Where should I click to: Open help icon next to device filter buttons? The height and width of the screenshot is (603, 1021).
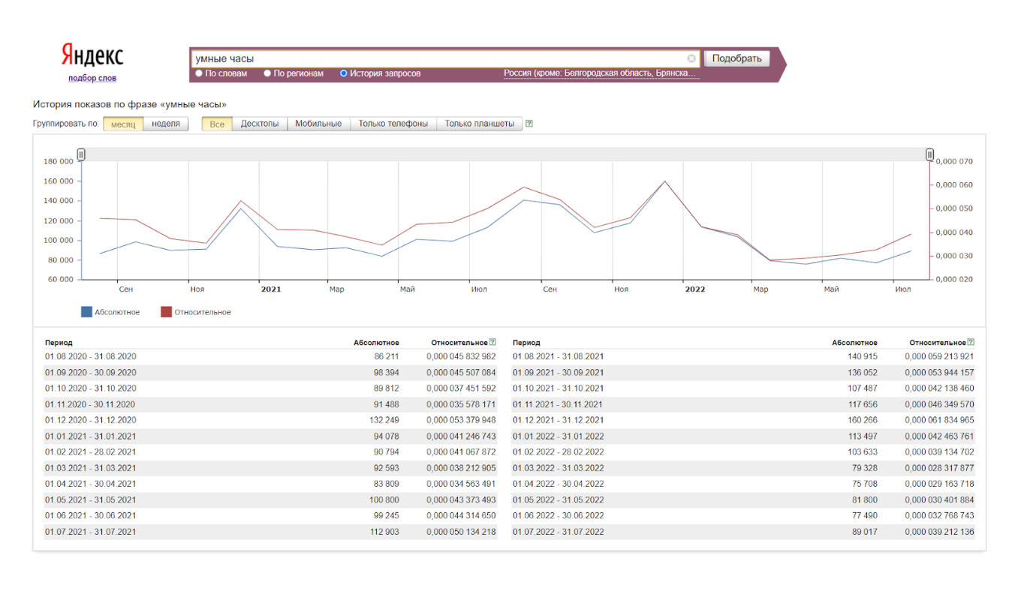coord(529,124)
